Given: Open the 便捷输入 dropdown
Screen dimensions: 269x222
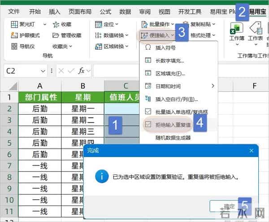Looking at the screenshot, I should coord(157,35).
